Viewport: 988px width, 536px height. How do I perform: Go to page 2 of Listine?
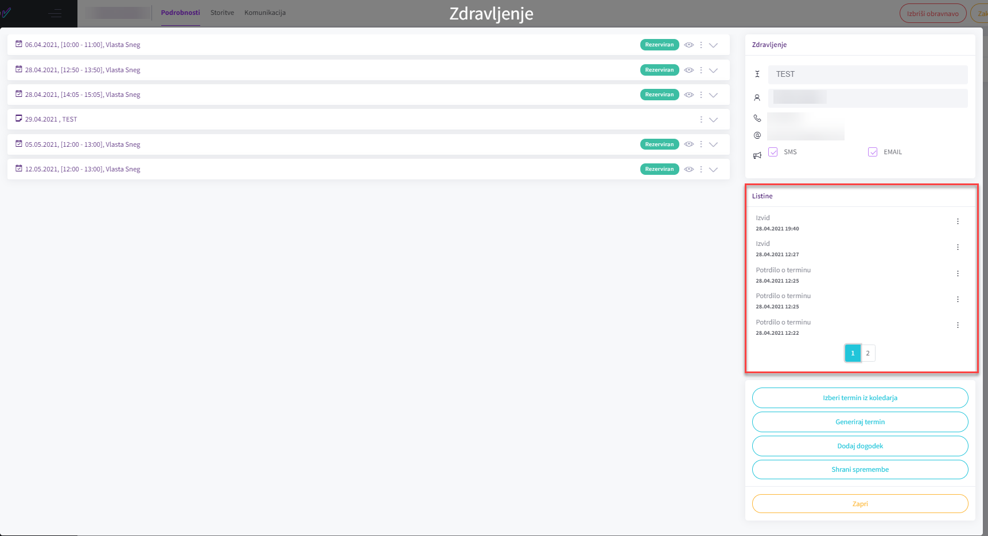868,353
